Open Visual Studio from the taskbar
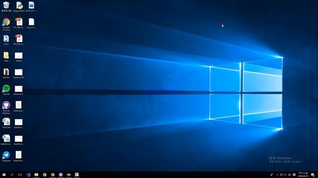The image size is (318, 178). point(28,175)
